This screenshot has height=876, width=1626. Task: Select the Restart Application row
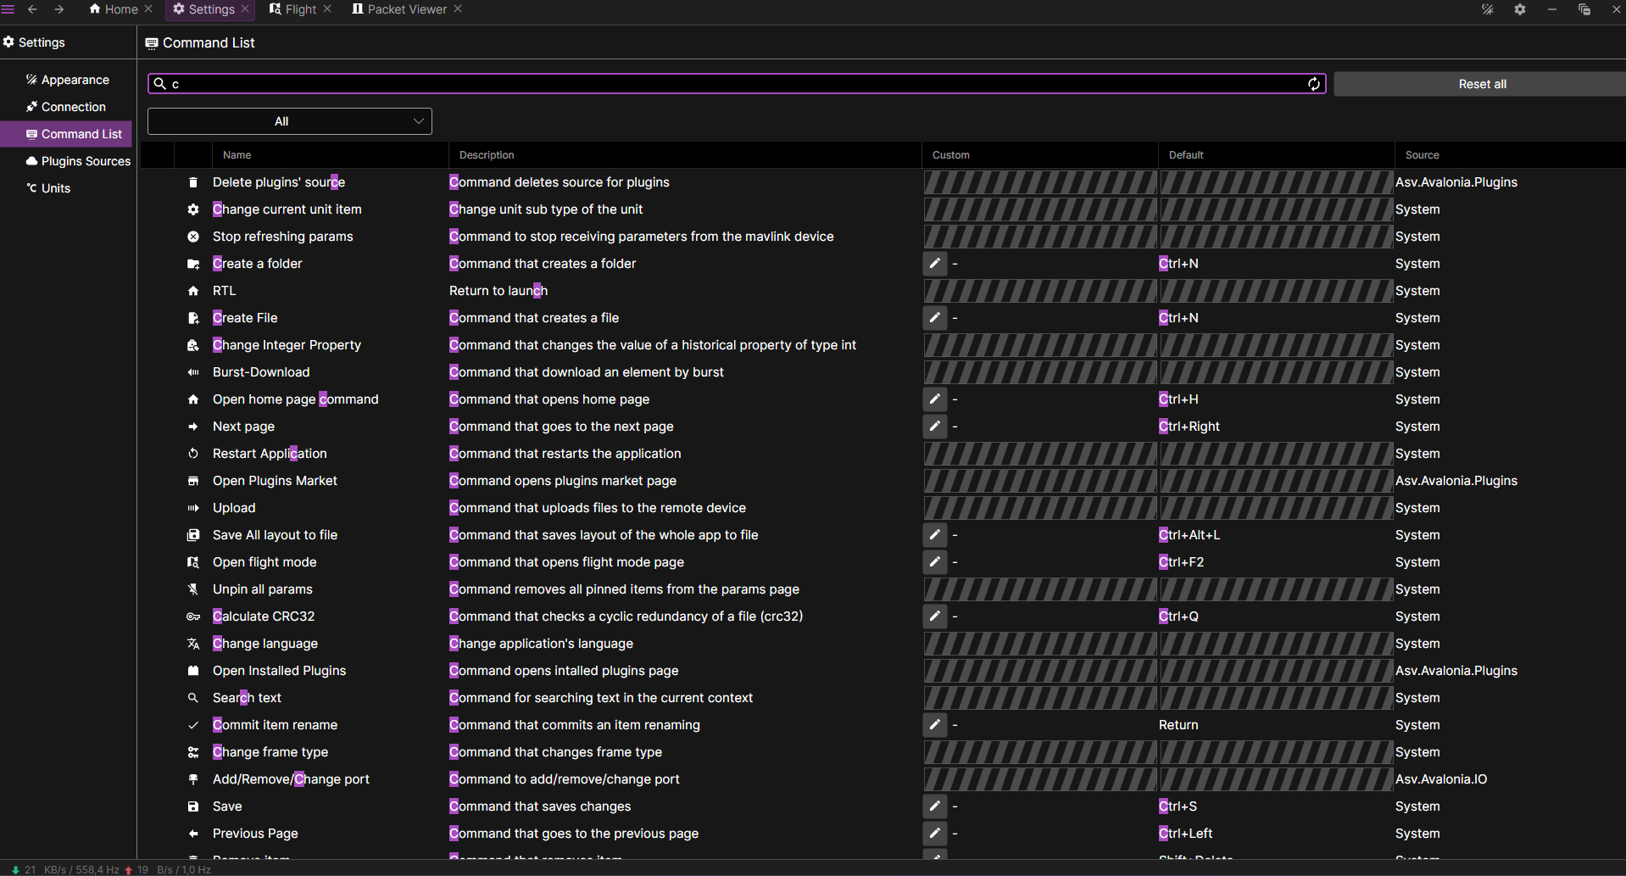click(x=882, y=454)
